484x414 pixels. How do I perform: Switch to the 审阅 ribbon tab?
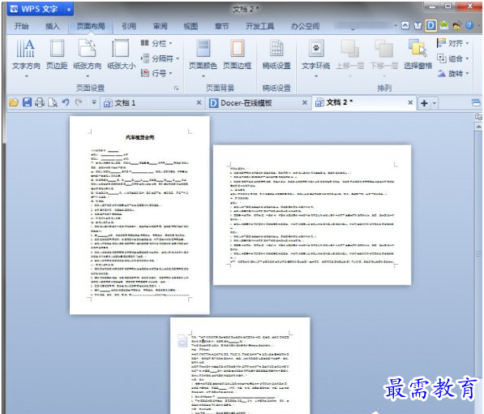[x=160, y=26]
